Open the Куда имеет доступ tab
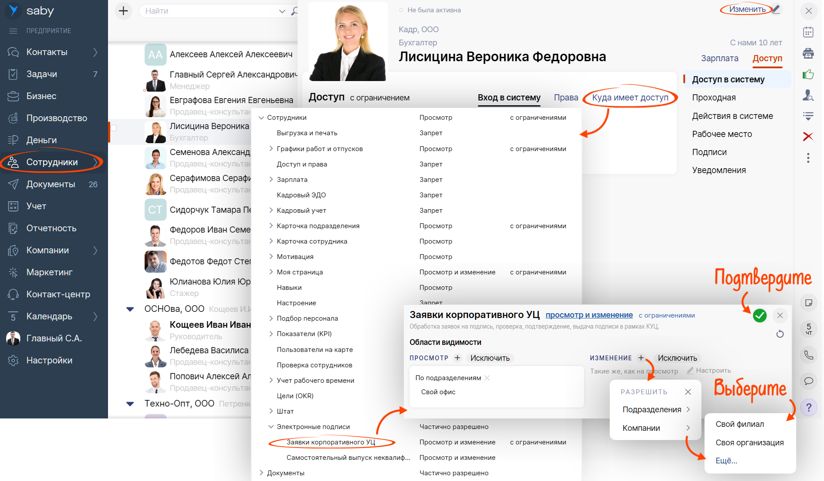Screen dimensions: 824x481 (630, 97)
